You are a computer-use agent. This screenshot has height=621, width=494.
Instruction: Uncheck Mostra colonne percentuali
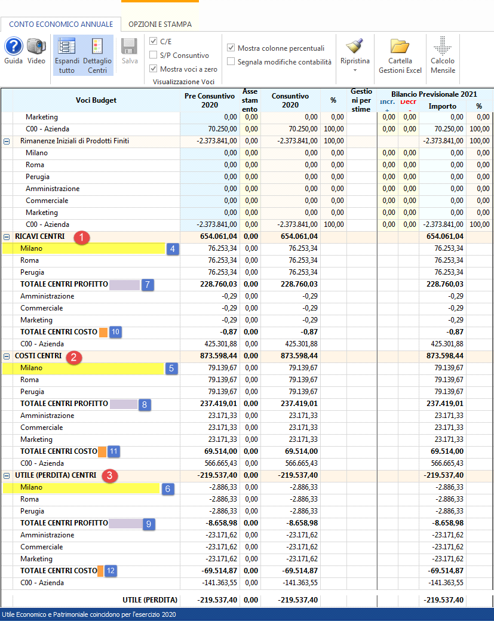(231, 48)
